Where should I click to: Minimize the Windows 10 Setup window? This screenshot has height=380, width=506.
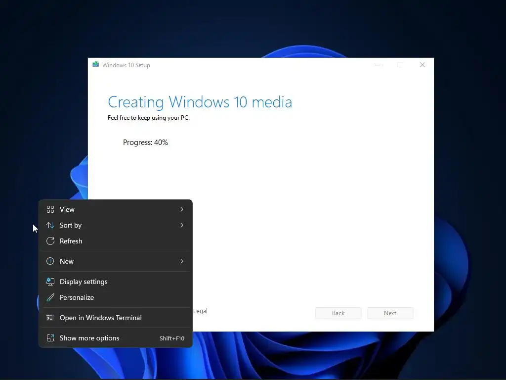pos(377,65)
